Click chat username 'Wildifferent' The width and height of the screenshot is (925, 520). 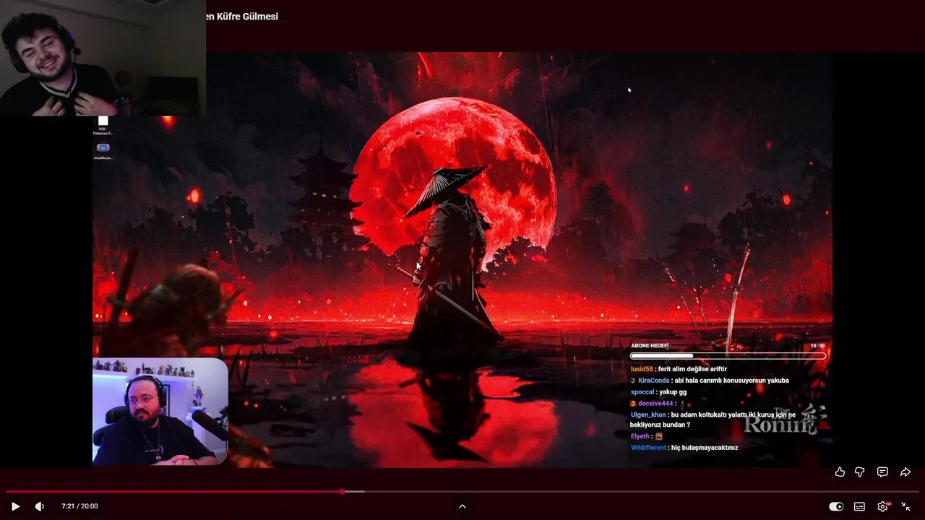pos(648,448)
